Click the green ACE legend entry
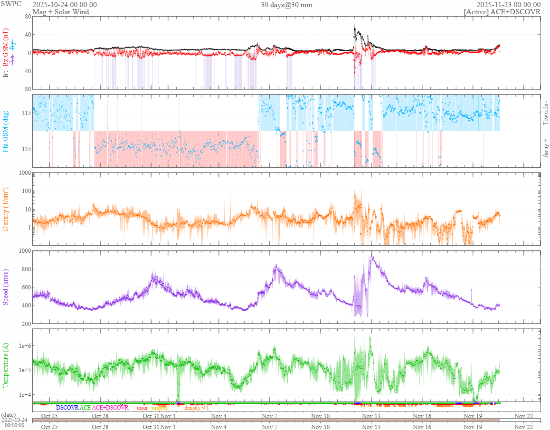The width and height of the screenshot is (550, 430). tap(85, 408)
